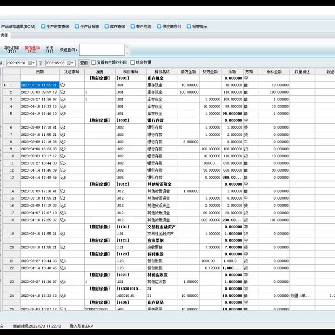This screenshot has height=335, width=335.
Task: Select row 18 credit amount 202.000000
Action: (x=210, y=220)
